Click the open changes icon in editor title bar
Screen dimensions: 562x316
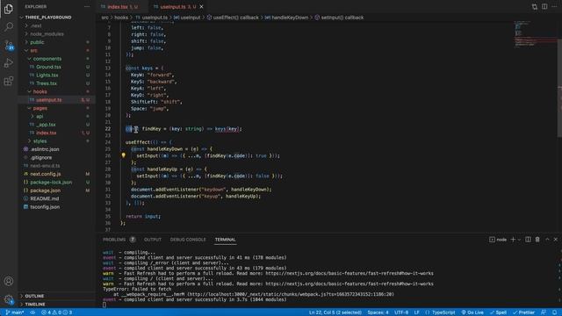click(535, 6)
